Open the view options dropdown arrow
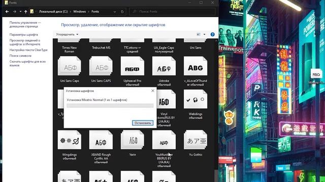 point(204,34)
